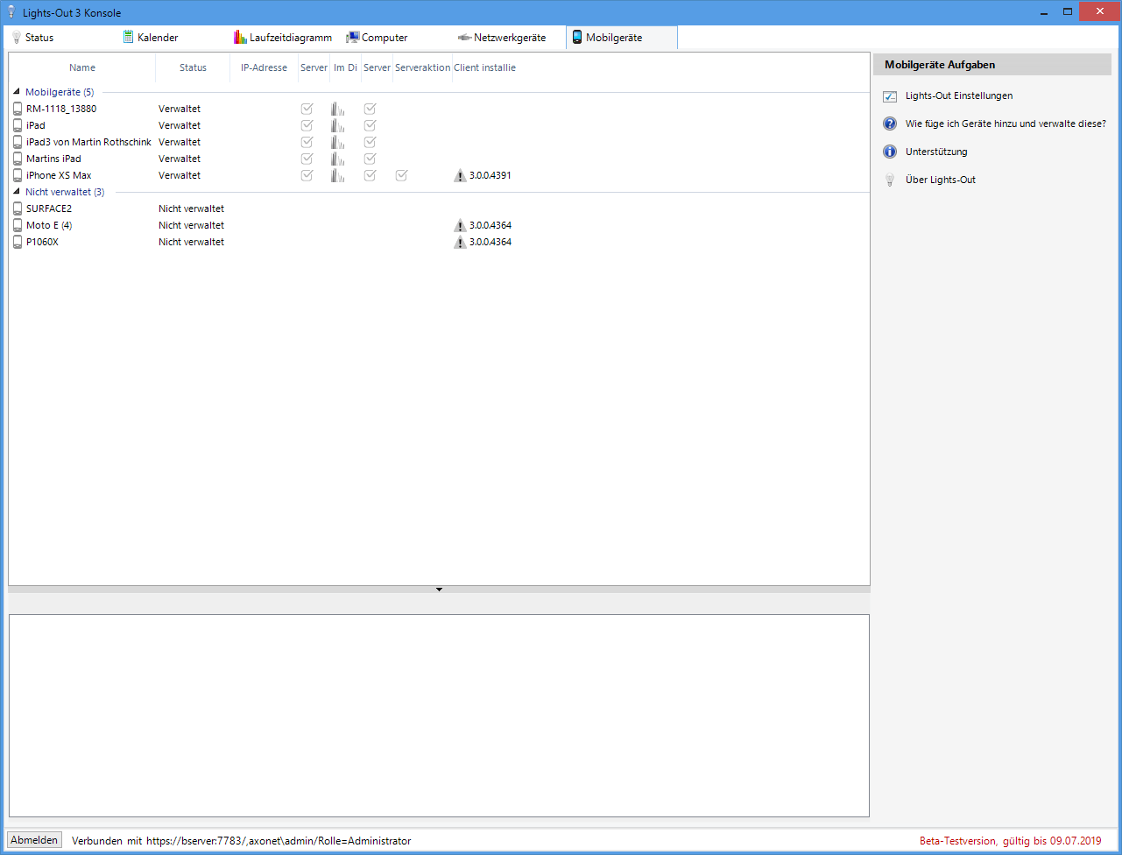Click the blue info icon for Unterstützung
The width and height of the screenshot is (1122, 855).
[890, 152]
